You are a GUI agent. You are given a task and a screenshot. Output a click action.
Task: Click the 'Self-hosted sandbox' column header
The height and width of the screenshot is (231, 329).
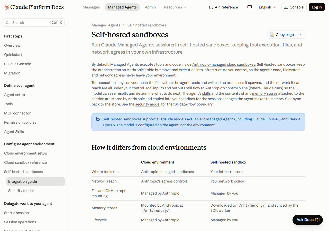228,162
